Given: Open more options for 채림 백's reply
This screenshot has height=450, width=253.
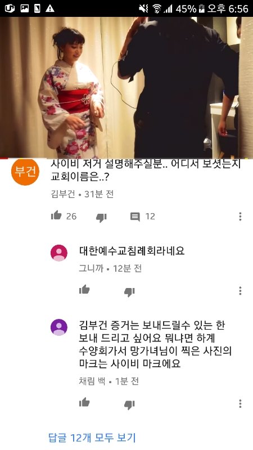Looking at the screenshot, I should pyautogui.click(x=240, y=403).
